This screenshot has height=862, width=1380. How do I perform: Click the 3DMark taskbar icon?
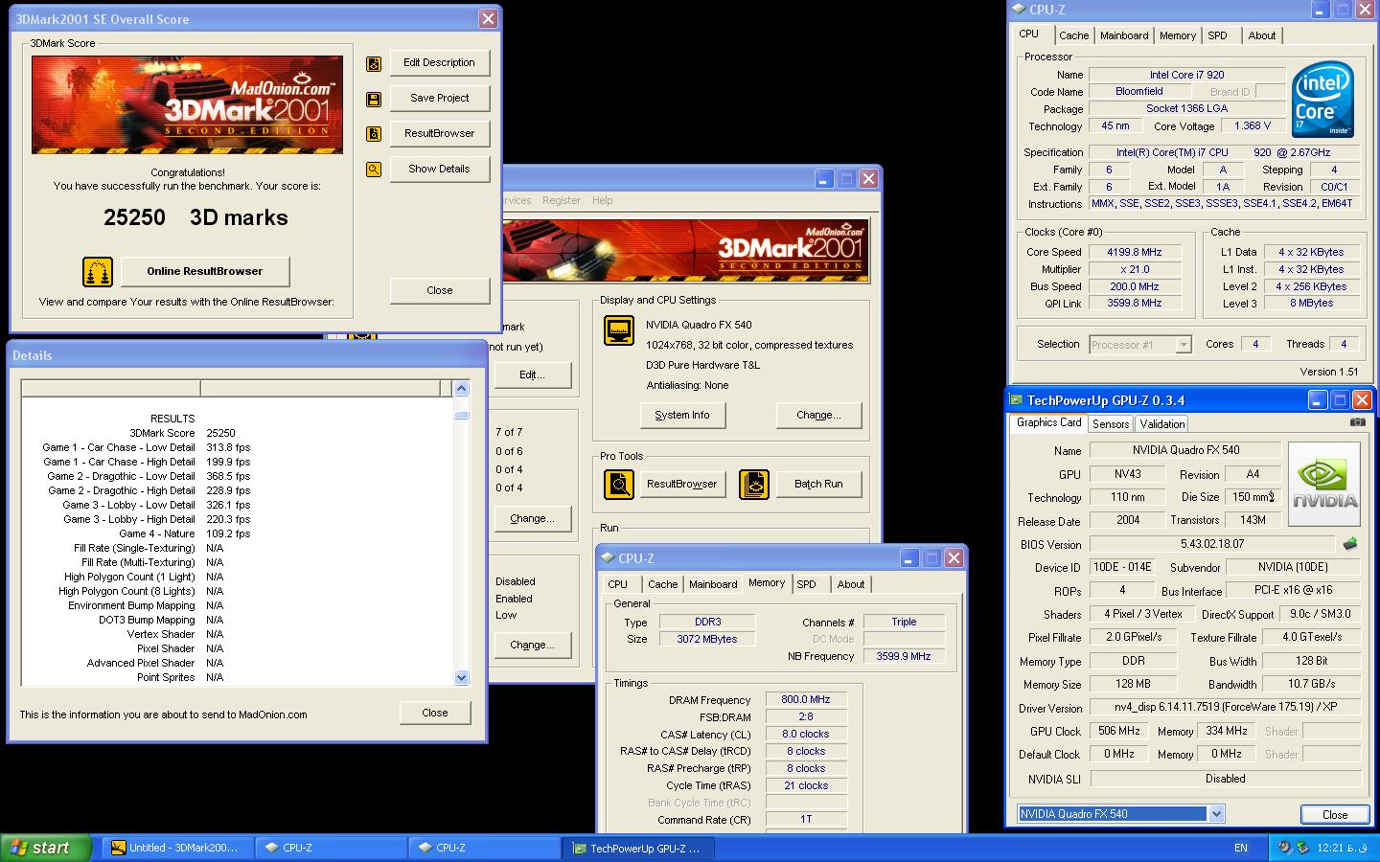click(x=119, y=848)
